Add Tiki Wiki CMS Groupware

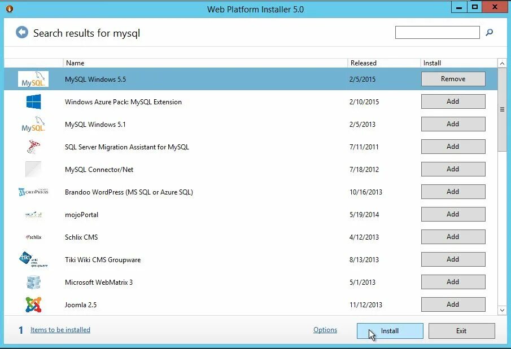pyautogui.click(x=453, y=259)
